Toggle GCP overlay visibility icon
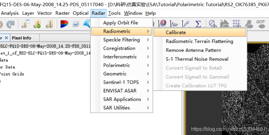 pyautogui.click(x=260, y=24)
